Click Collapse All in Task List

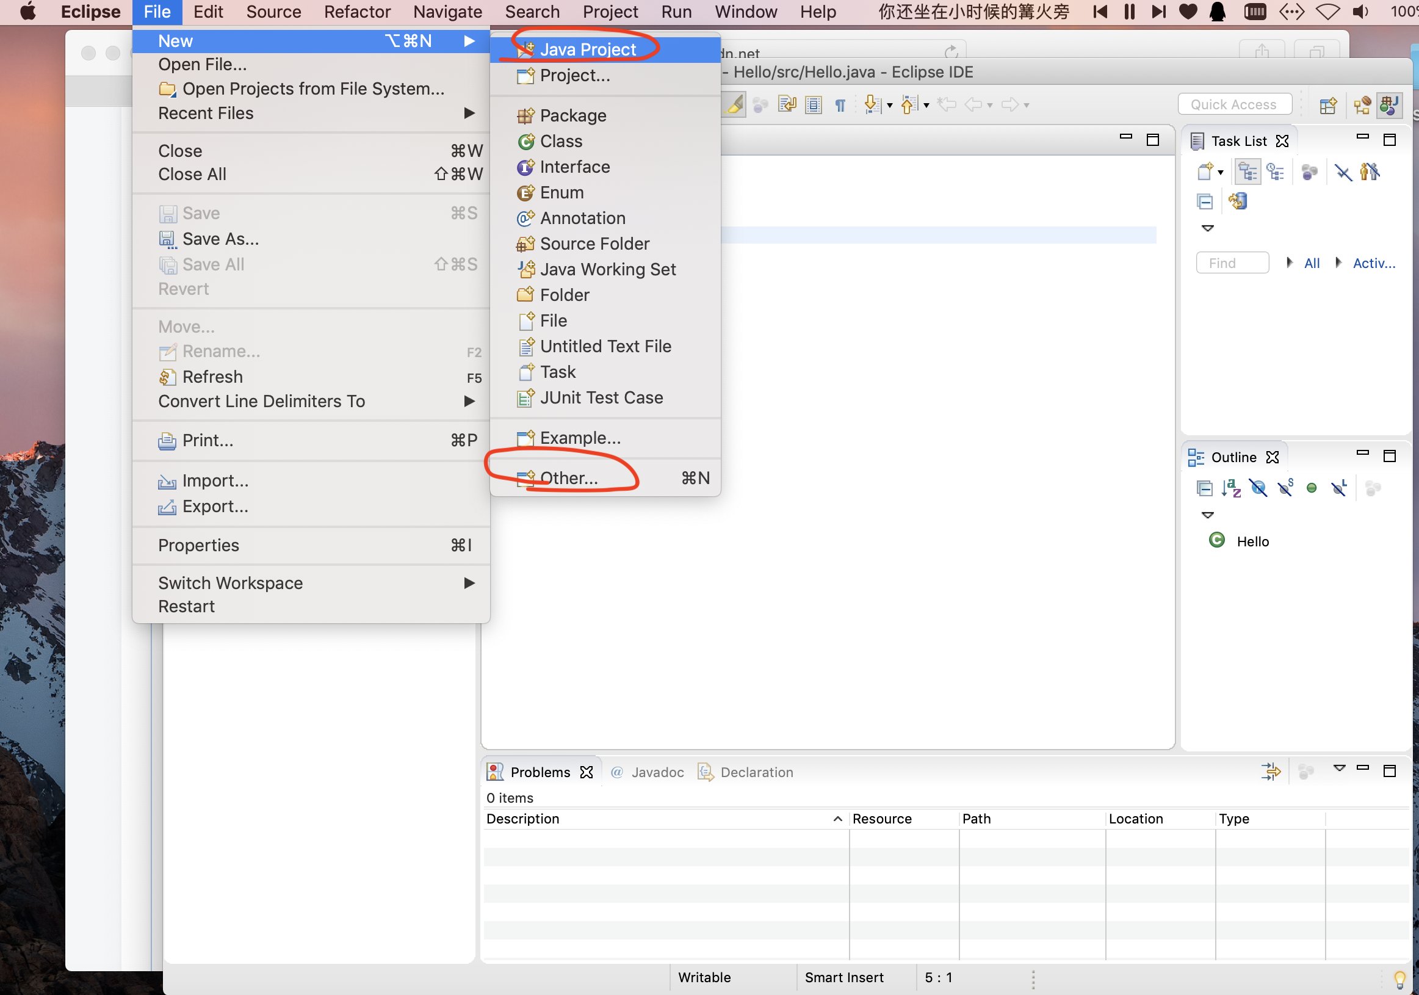coord(1205,201)
